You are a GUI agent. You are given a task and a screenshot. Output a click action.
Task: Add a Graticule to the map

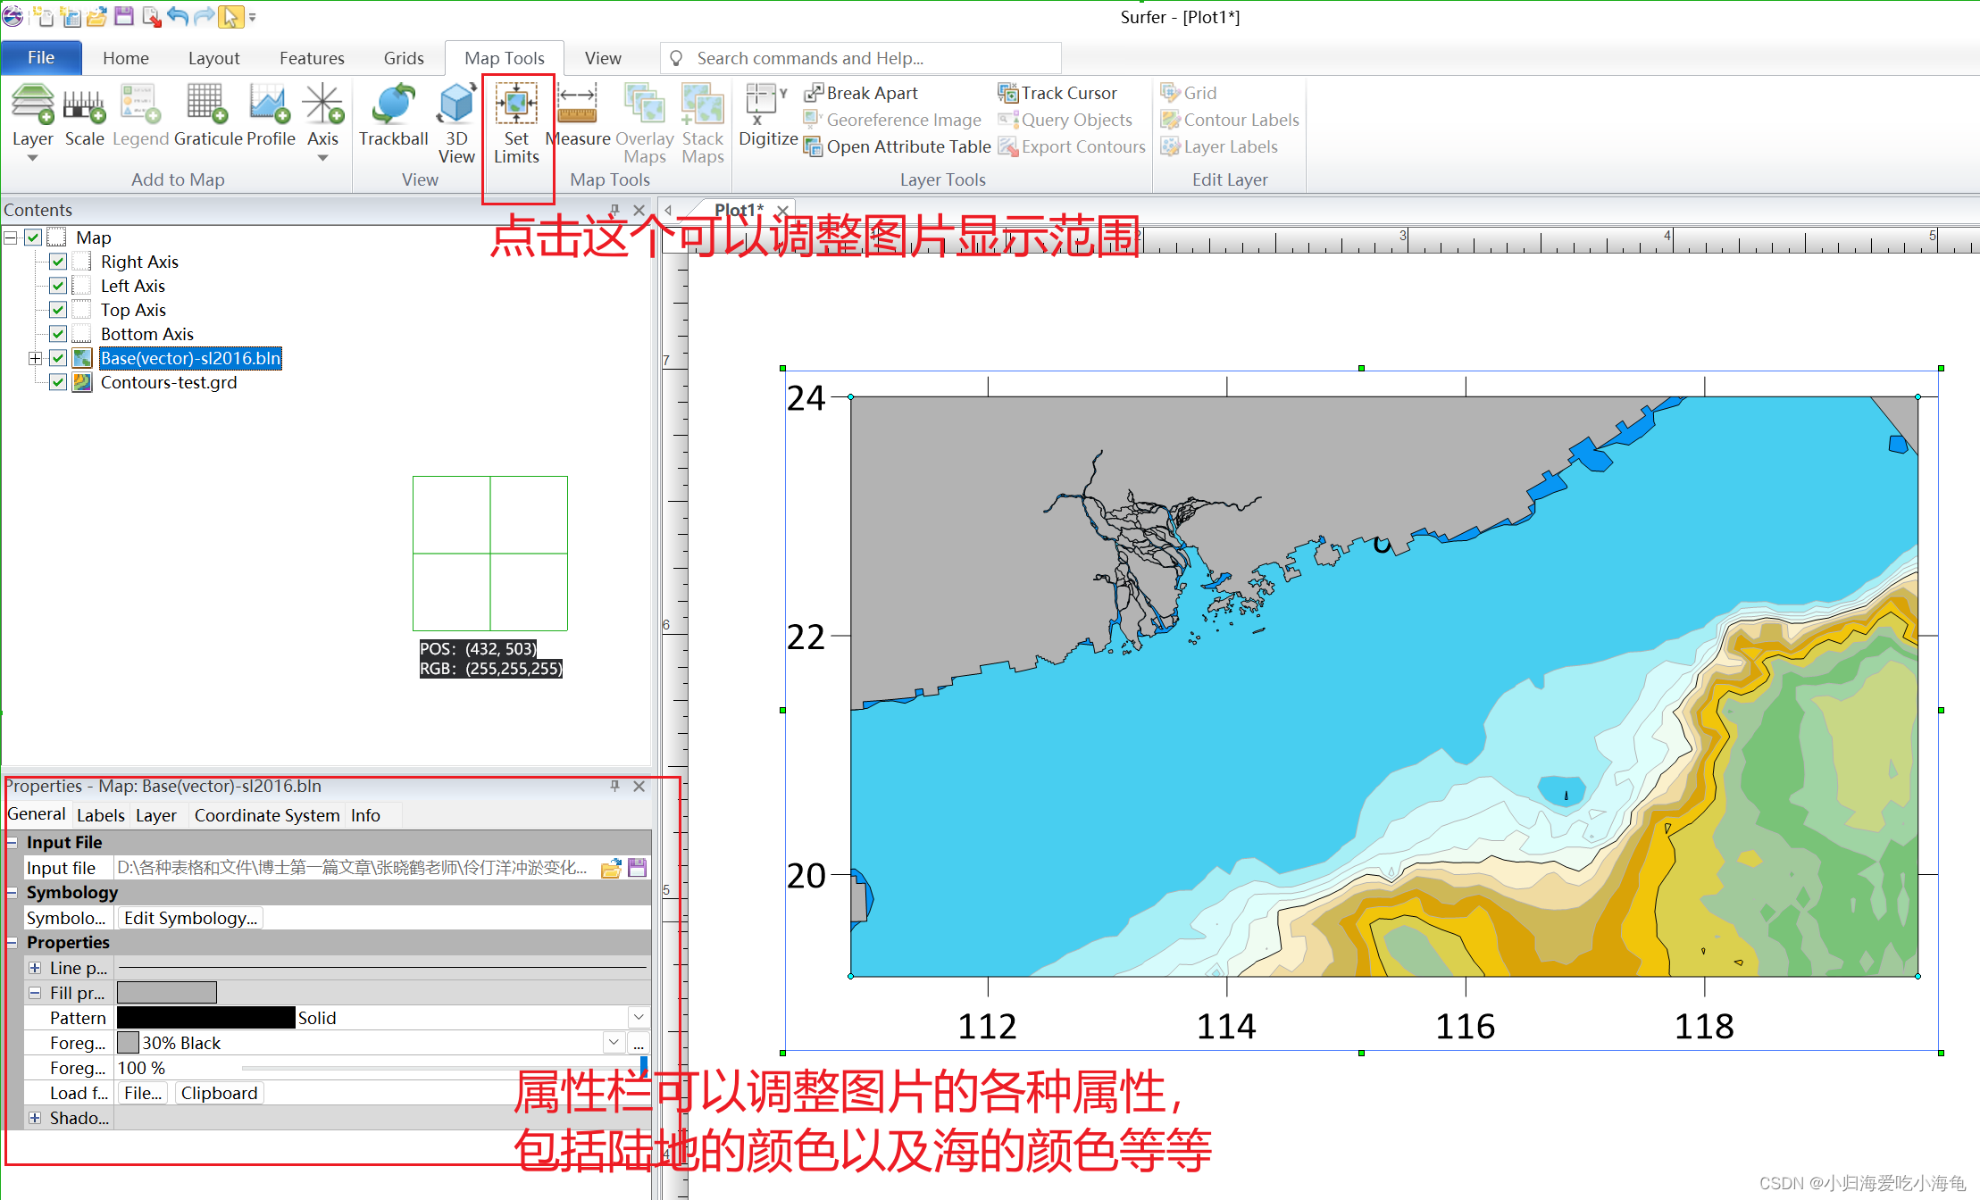206,116
